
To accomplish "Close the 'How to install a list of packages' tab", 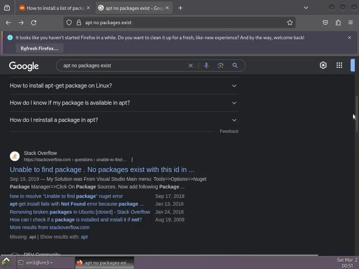I will 88,8.
